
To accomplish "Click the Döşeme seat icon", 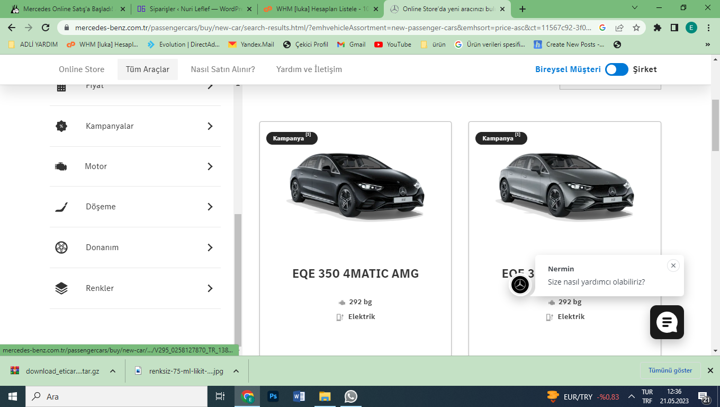I will click(x=61, y=207).
